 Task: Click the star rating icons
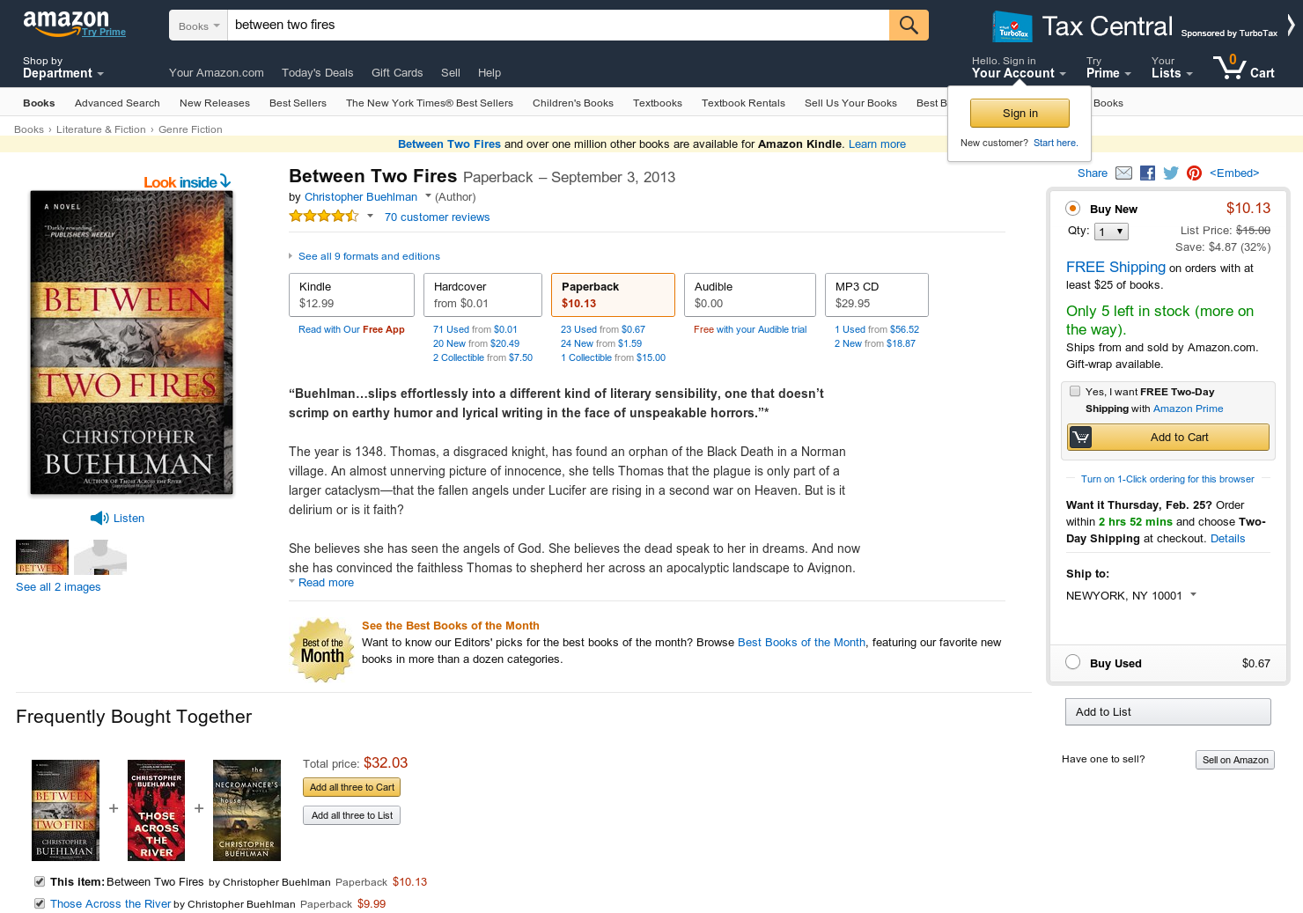point(323,216)
